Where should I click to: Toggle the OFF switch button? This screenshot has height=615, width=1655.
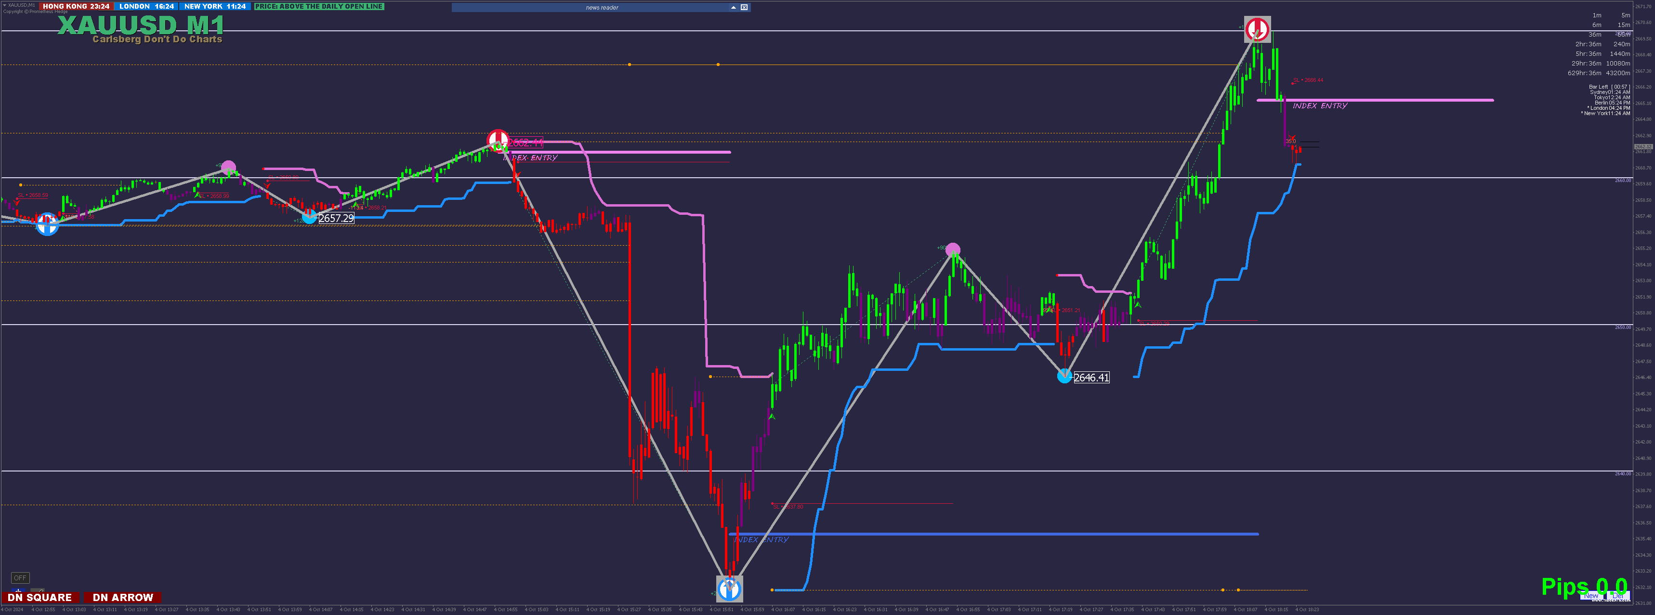(21, 578)
